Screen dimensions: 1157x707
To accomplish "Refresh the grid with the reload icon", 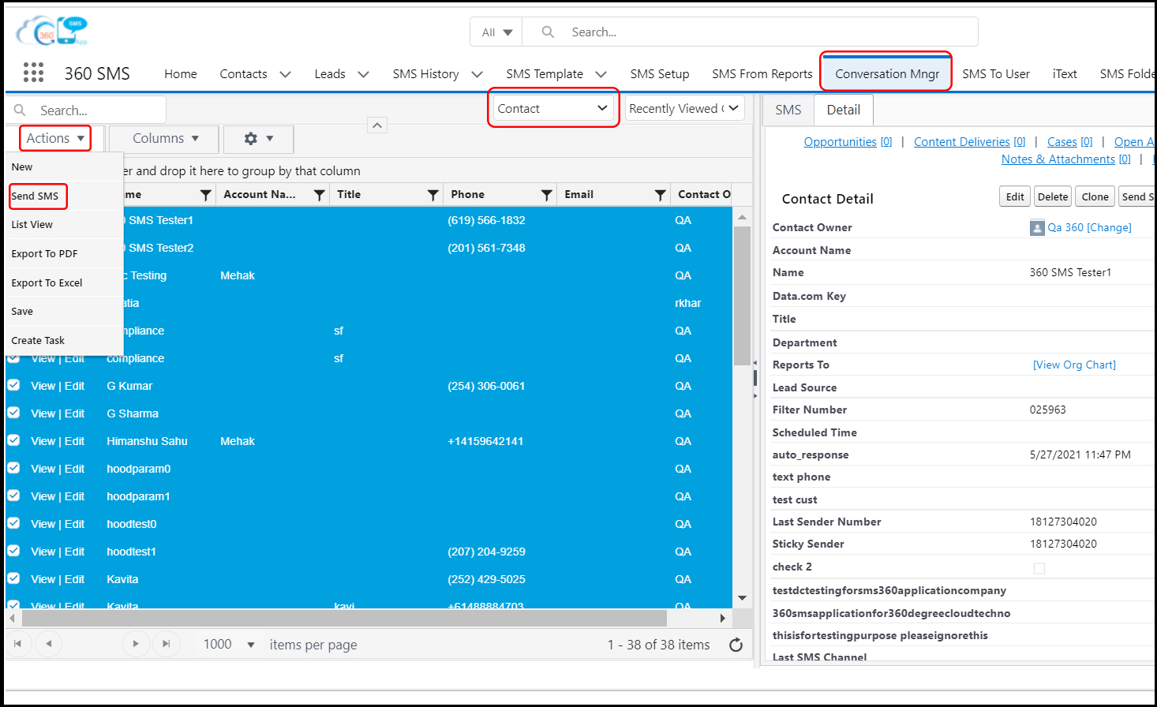I will click(x=736, y=645).
